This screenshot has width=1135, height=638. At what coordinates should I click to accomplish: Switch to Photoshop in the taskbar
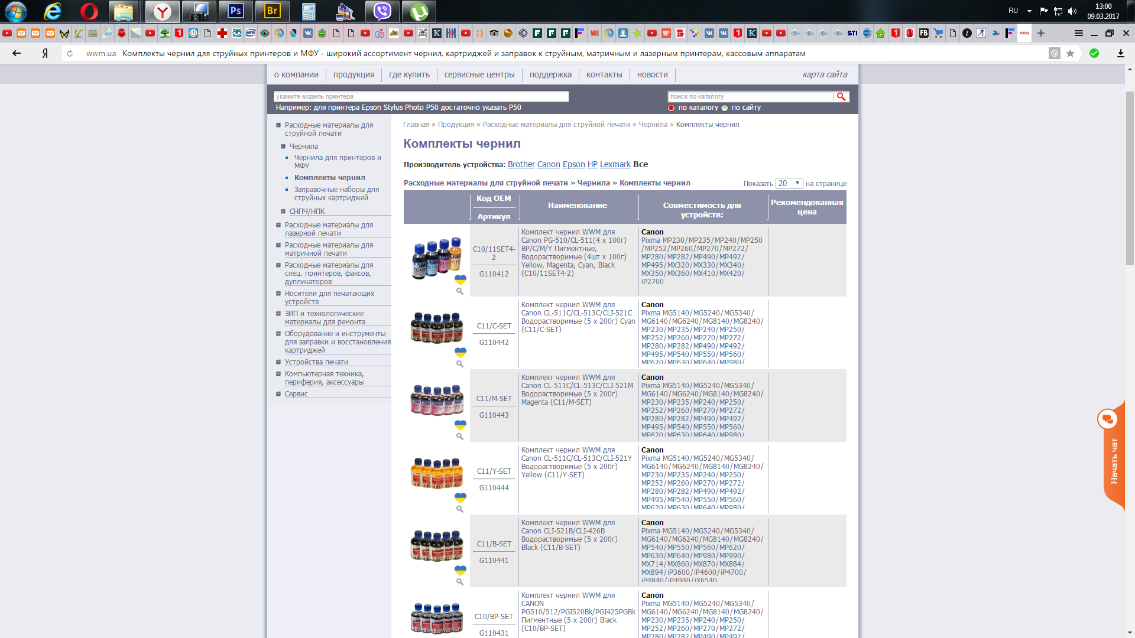point(236,11)
